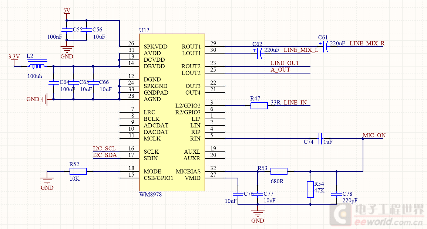This screenshot has width=427, height=229.
Task: Select capacitor C56 symbol
Action: [87, 30]
